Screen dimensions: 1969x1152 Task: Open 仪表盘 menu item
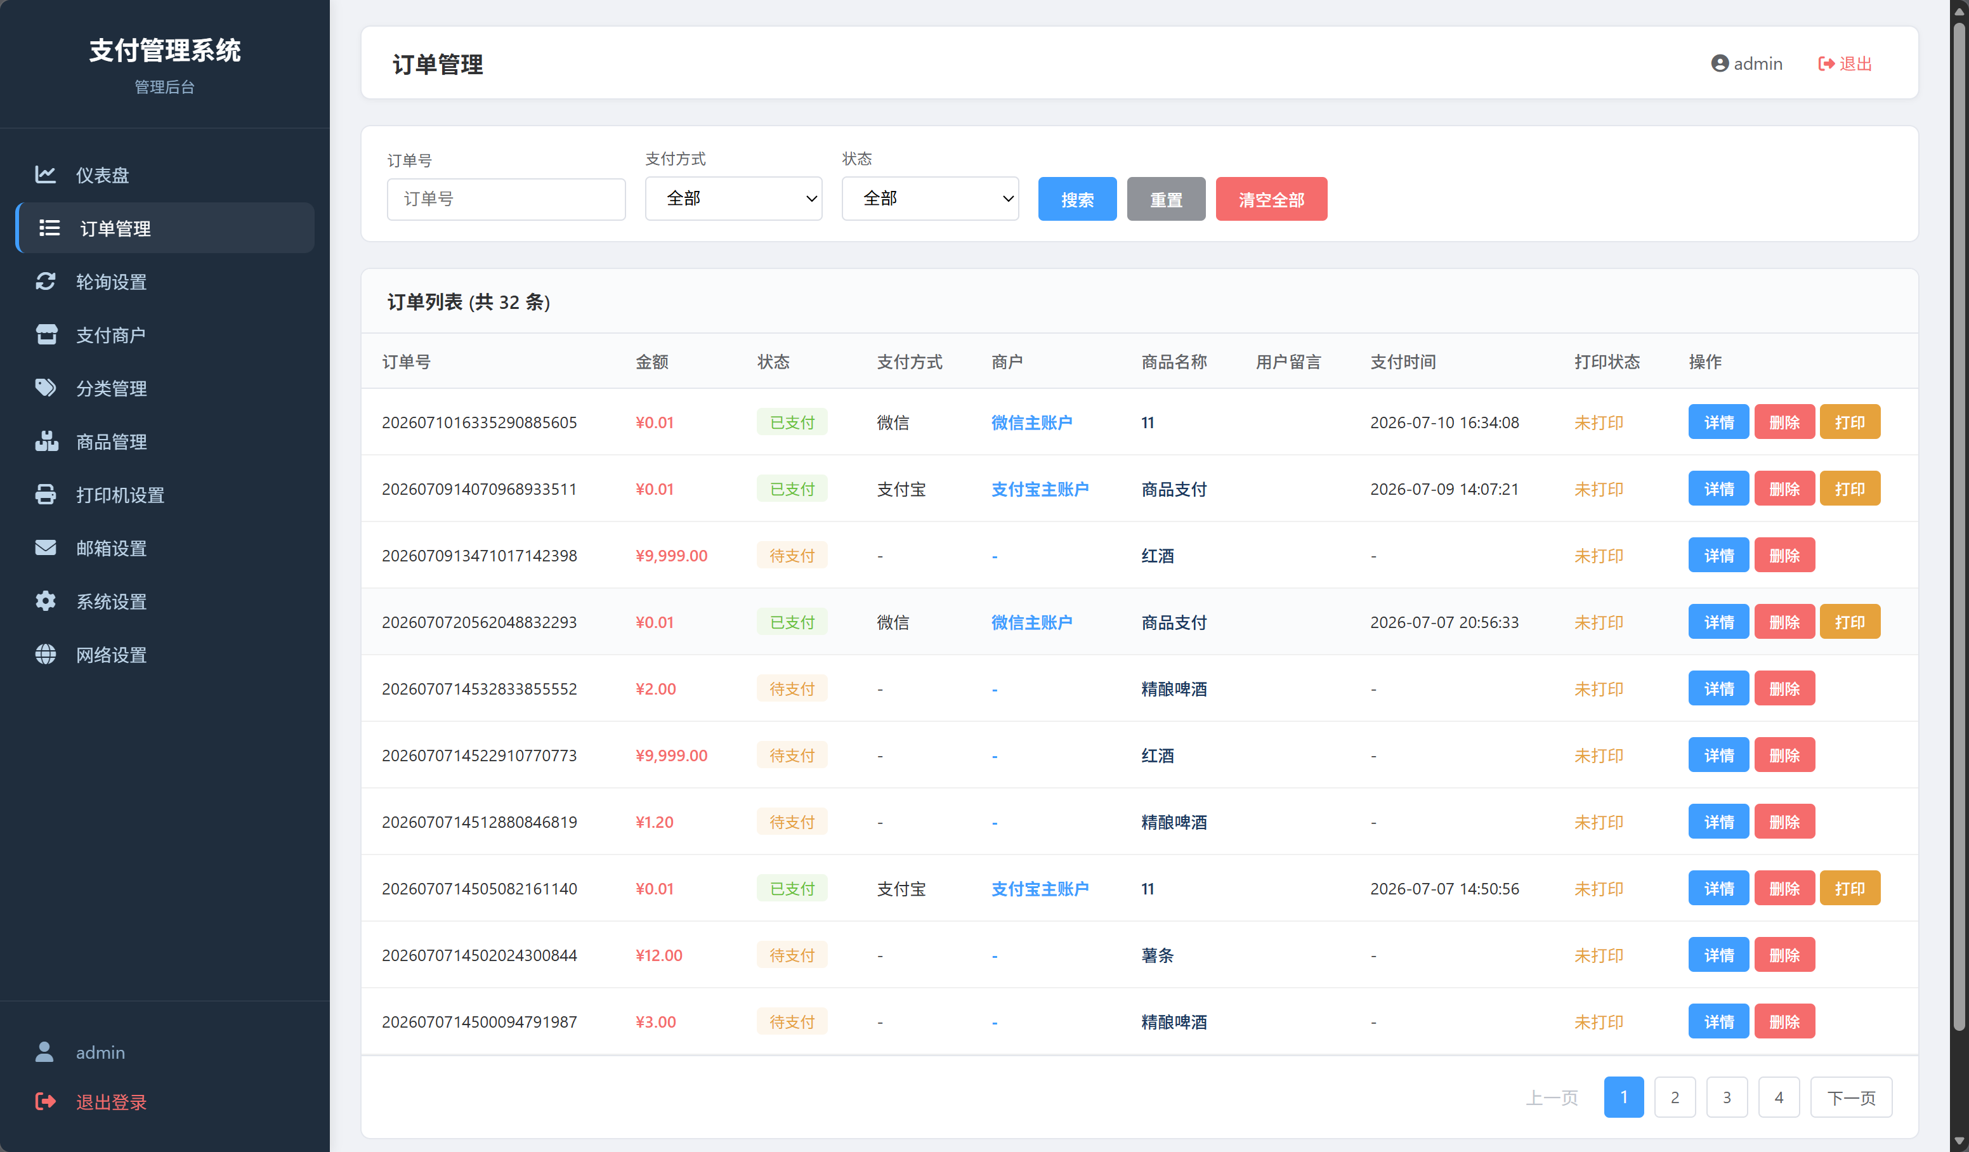pos(165,174)
